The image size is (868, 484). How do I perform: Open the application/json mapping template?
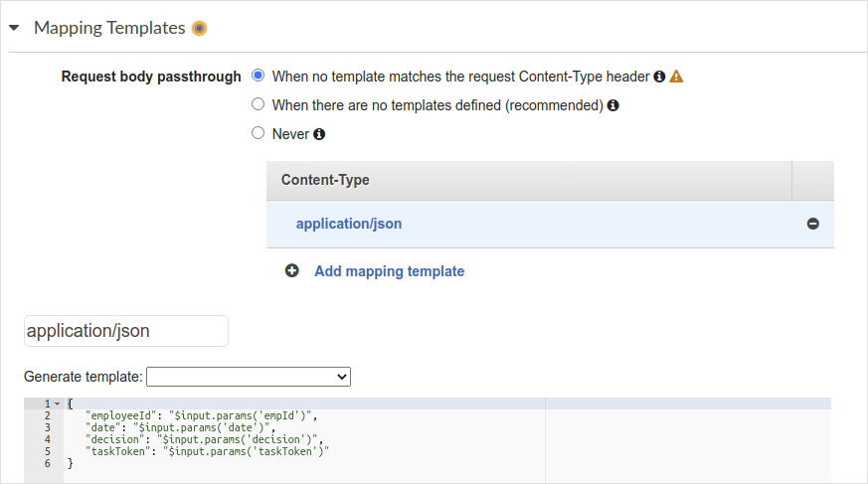(349, 224)
